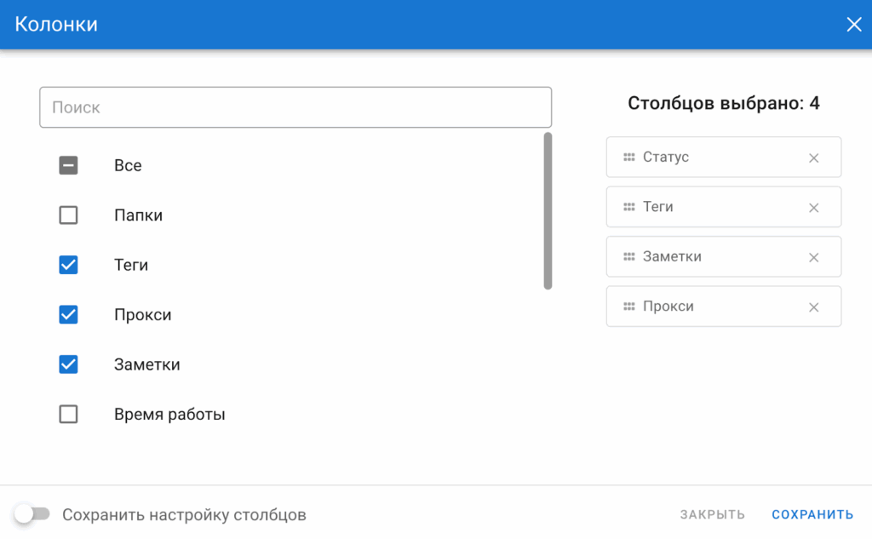Check the Папки checkbox
Viewport: 872px width, 539px height.
click(x=68, y=215)
